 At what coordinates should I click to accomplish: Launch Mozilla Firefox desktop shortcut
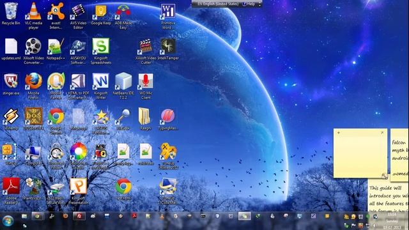point(33,81)
